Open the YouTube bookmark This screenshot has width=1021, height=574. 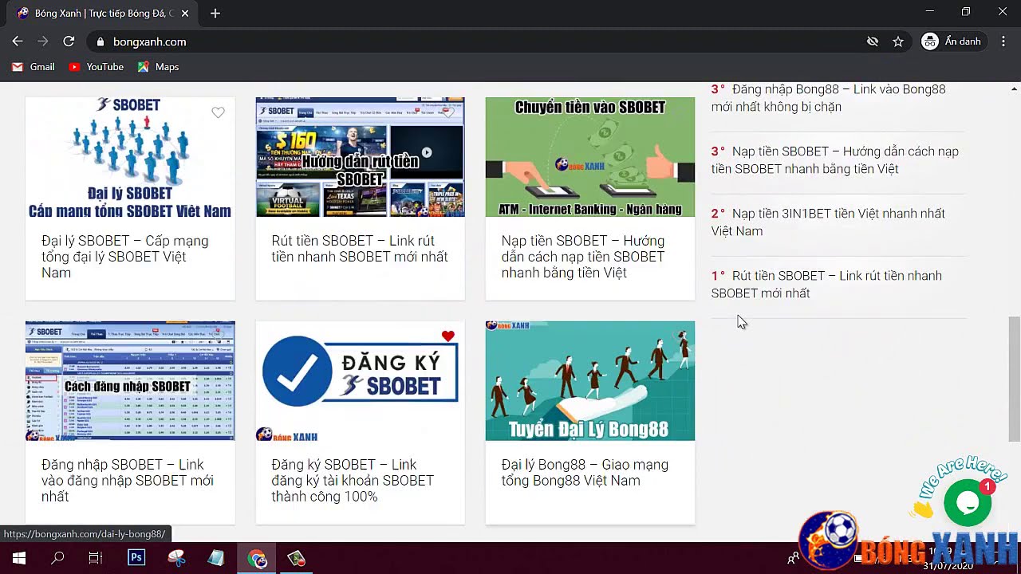(x=96, y=67)
